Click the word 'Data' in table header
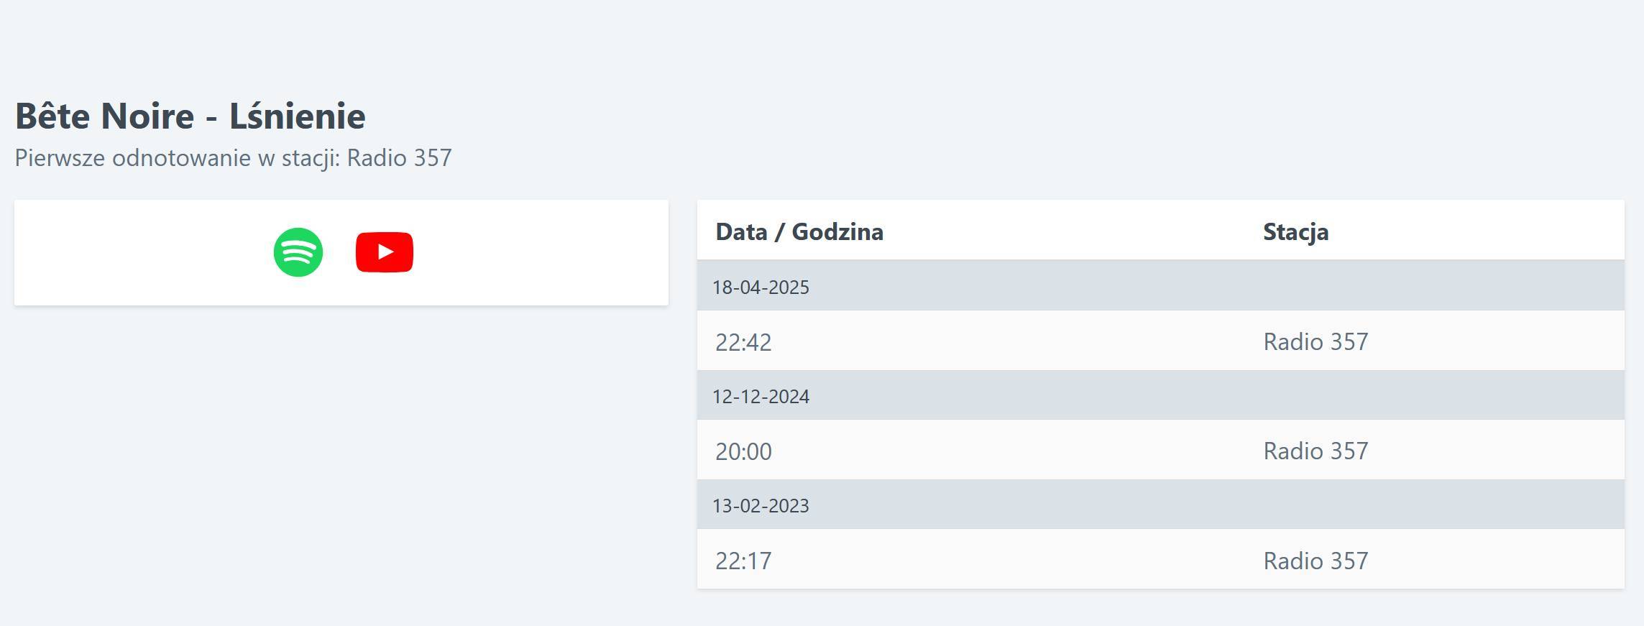The image size is (1644, 626). click(741, 232)
